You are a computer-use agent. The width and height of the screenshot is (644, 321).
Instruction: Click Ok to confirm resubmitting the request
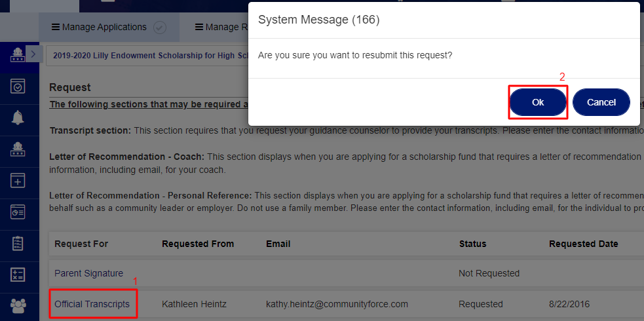click(x=537, y=102)
